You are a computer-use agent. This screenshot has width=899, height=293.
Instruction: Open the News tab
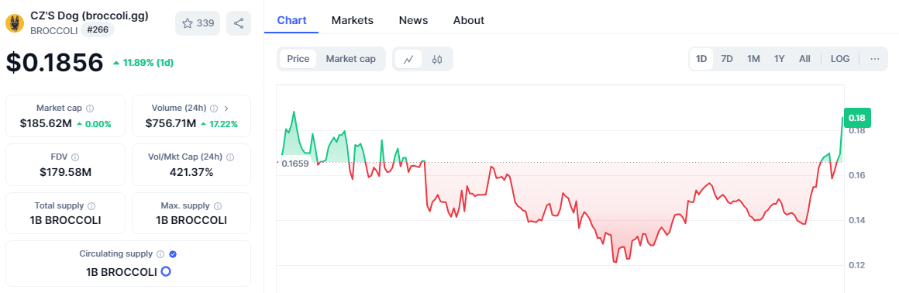[x=413, y=20]
